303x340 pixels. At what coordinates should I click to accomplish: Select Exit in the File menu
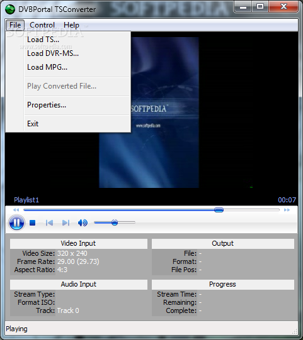(x=67, y=124)
